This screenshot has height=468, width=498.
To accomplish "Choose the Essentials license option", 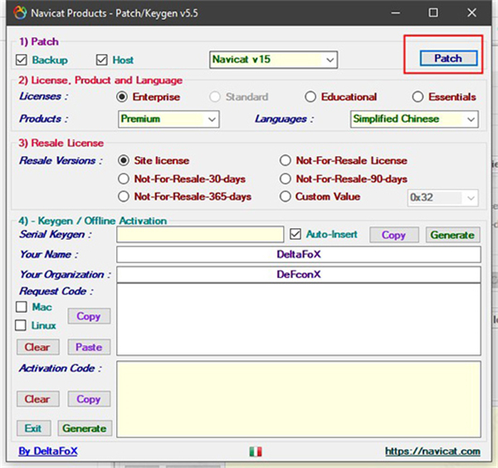I will (x=417, y=97).
